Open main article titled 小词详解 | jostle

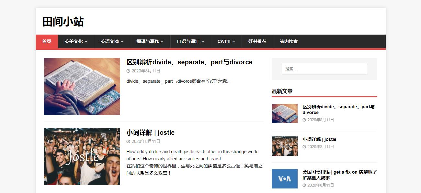click(151, 133)
